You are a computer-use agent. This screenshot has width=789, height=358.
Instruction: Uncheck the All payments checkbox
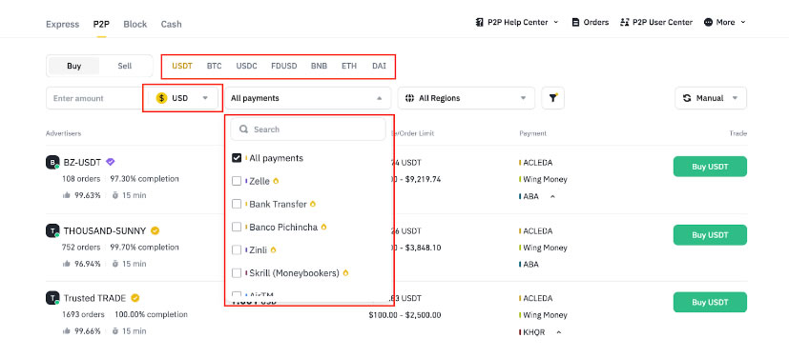click(x=237, y=158)
